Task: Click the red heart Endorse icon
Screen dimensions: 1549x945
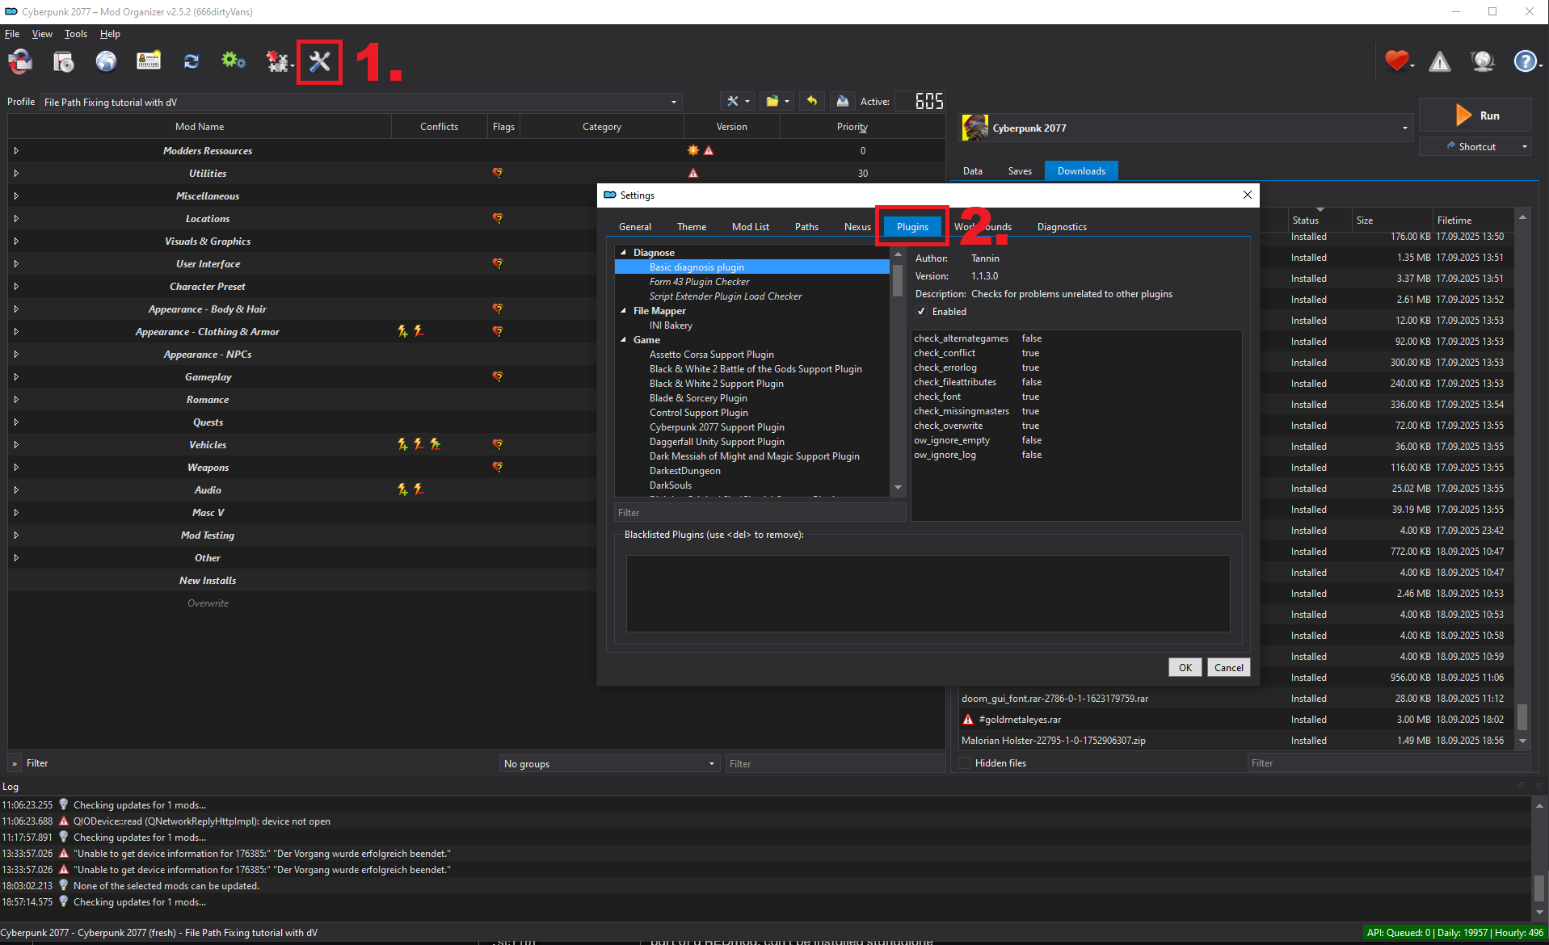Action: tap(1396, 61)
